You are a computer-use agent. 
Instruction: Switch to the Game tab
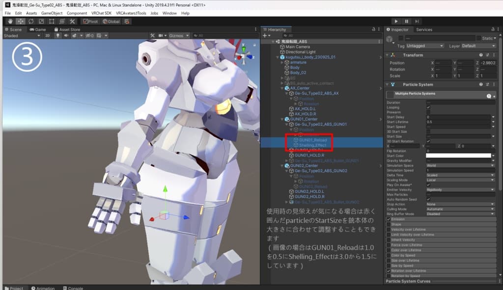[x=38, y=29]
